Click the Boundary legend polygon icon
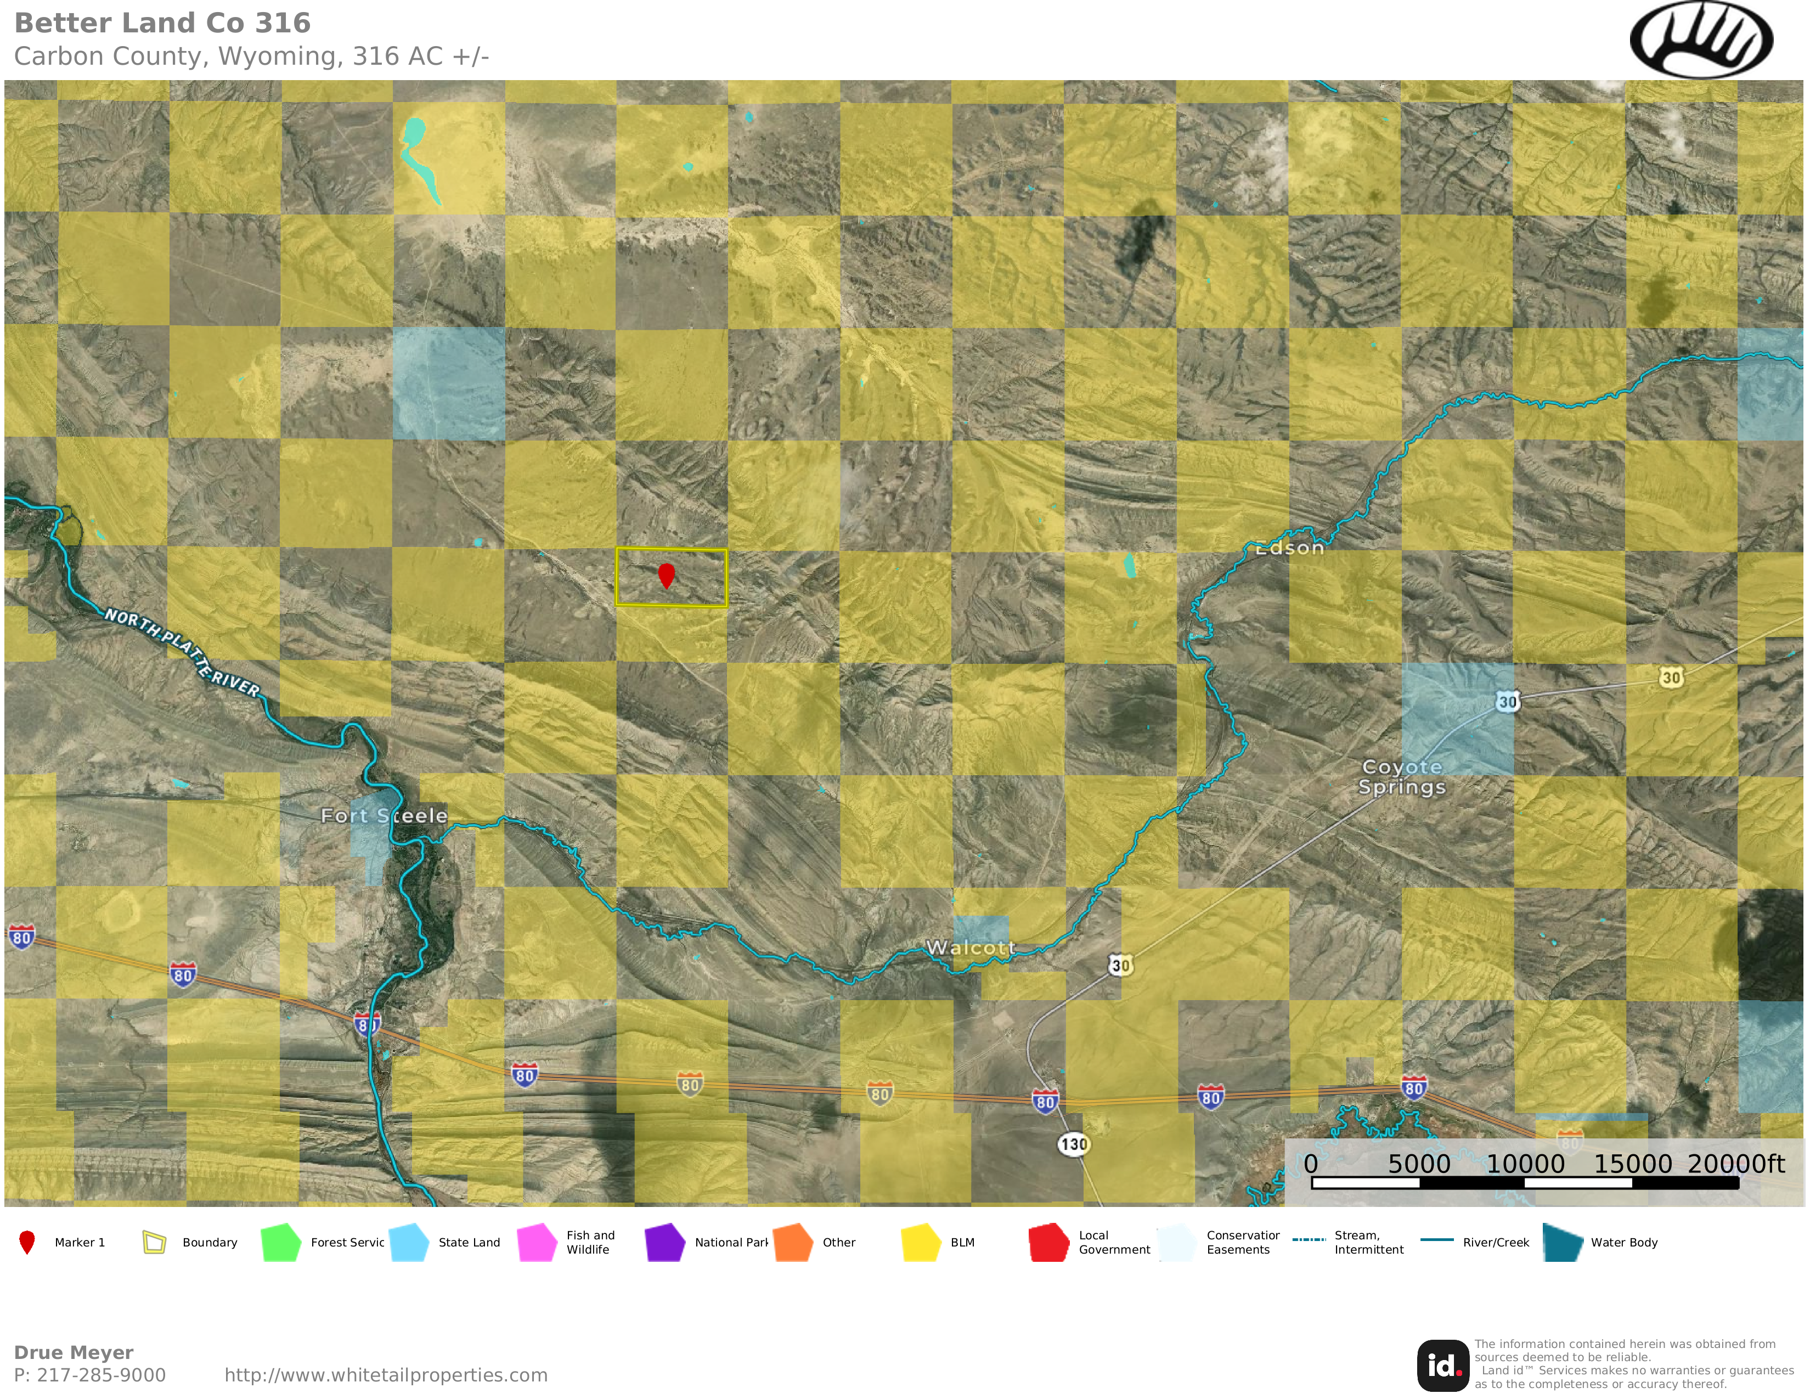Viewport: 1810px width, 1399px height. [x=154, y=1242]
